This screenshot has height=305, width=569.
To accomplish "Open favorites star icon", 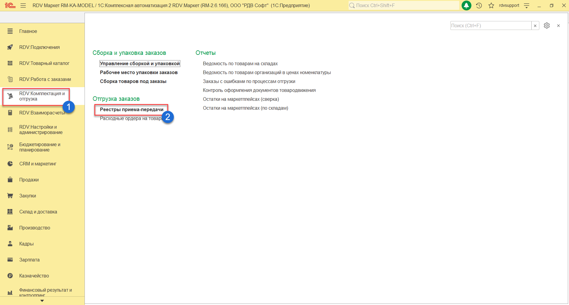I will (491, 5).
